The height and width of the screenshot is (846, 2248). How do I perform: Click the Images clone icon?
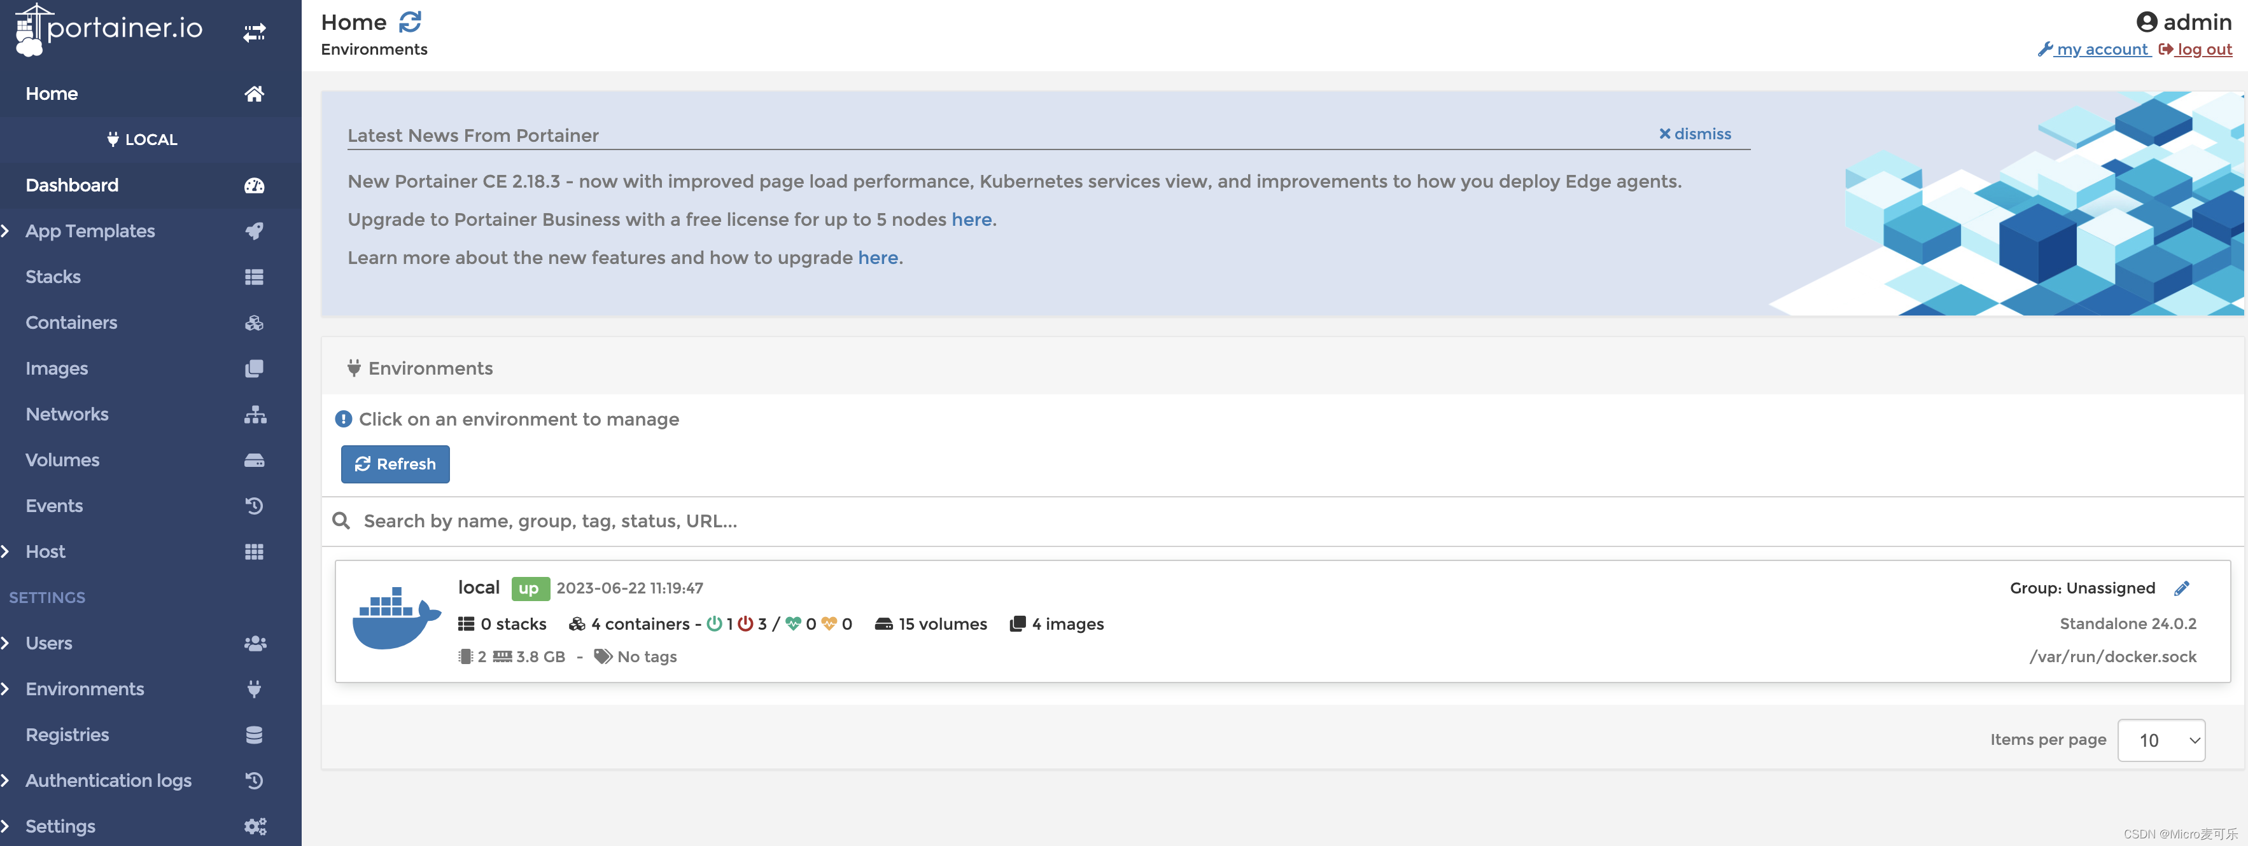[x=254, y=368]
